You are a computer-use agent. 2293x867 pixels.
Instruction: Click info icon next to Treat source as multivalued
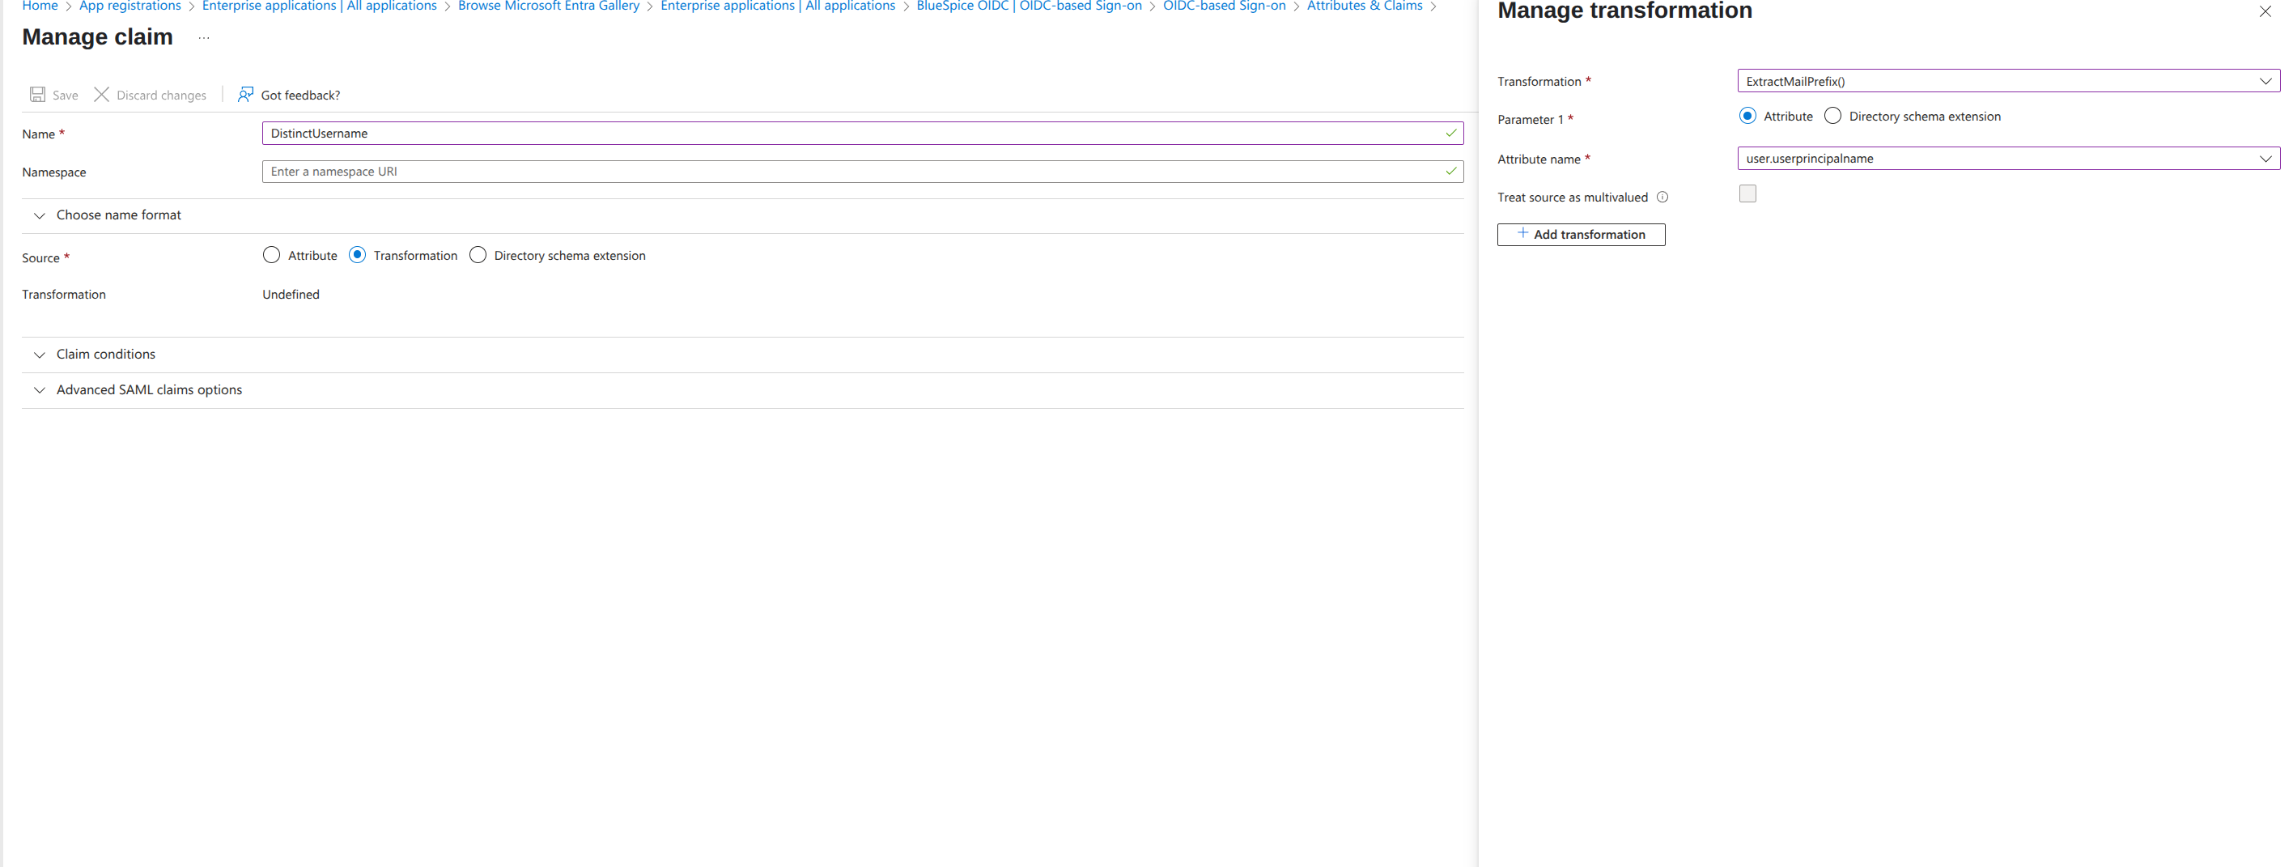tap(1662, 197)
